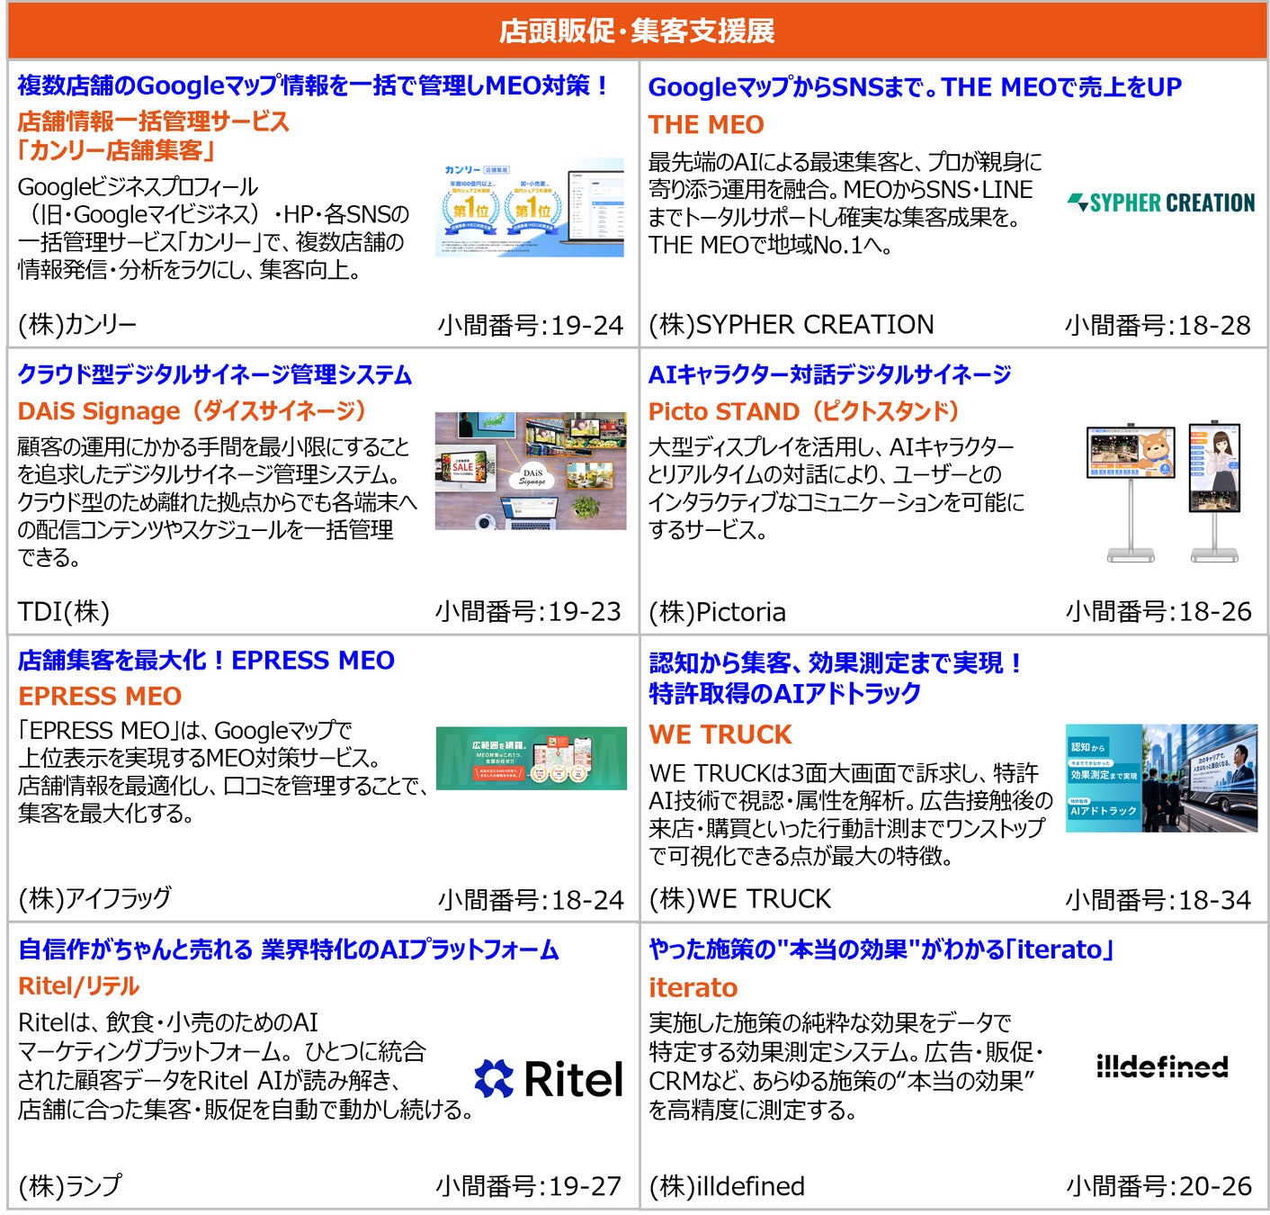This screenshot has height=1215, width=1270.
Task: Select the description starting Ritelは、飲食・小売のためのAI
Action: (x=246, y=1066)
